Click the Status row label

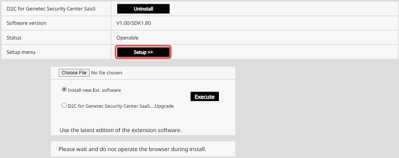[x=14, y=38]
